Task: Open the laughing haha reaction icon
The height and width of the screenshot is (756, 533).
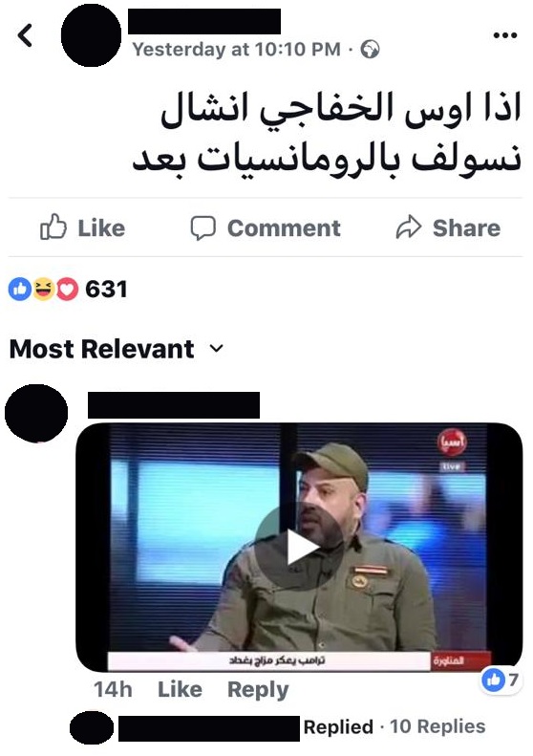Action: click(43, 290)
